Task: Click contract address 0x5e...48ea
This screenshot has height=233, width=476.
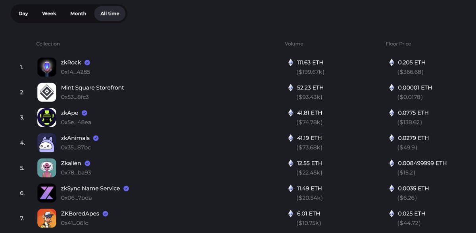Action: (x=76, y=122)
